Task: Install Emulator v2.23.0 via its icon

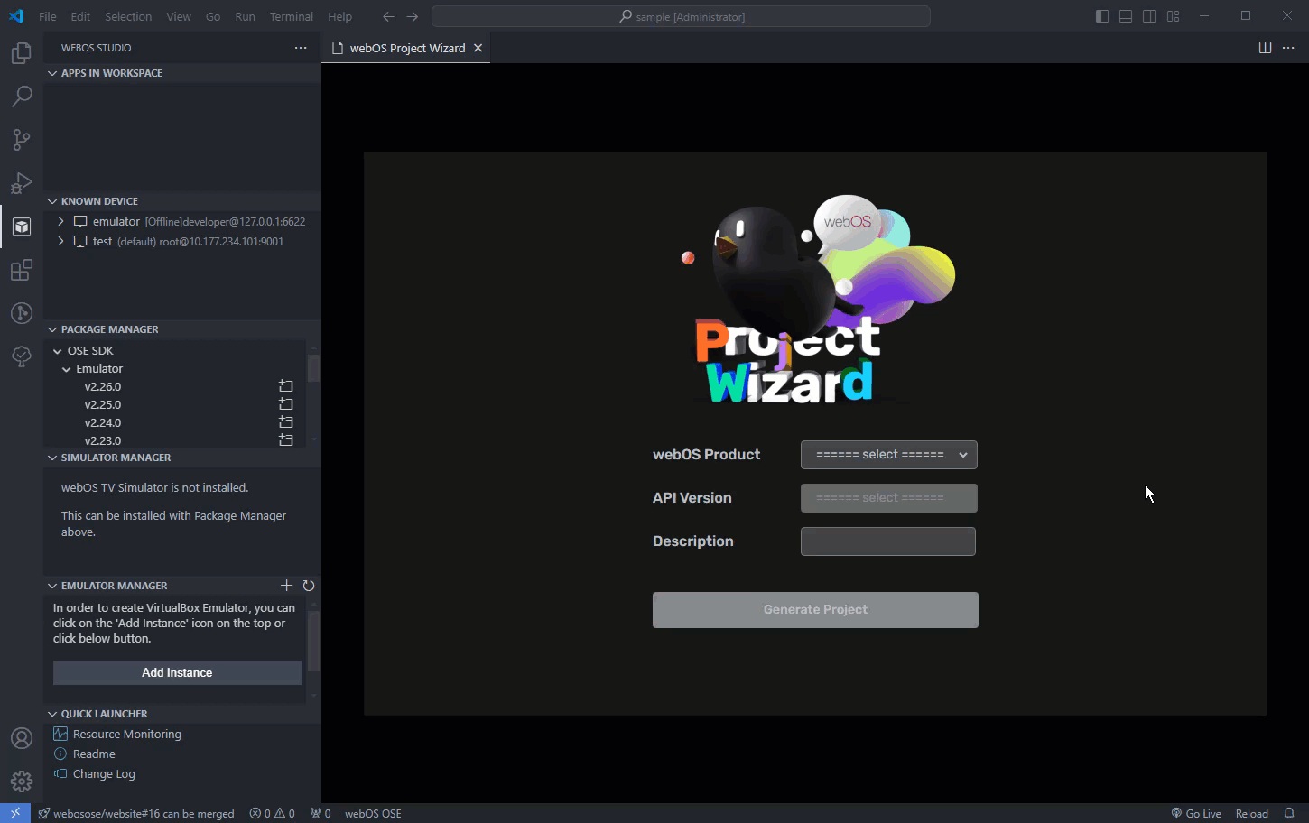Action: click(x=286, y=440)
